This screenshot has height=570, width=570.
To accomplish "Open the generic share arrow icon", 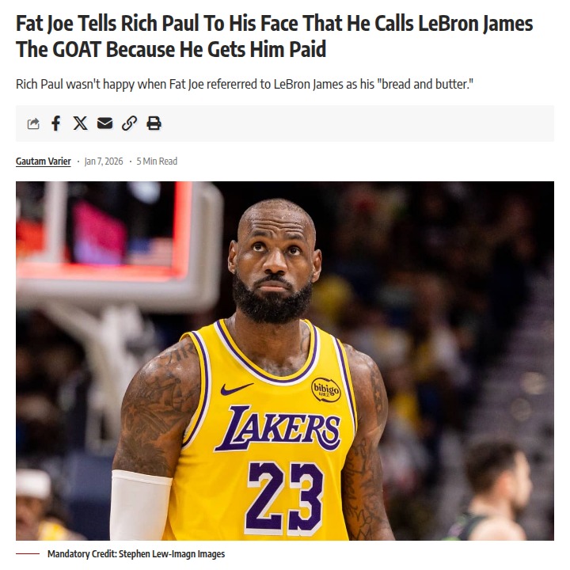I will [x=33, y=123].
